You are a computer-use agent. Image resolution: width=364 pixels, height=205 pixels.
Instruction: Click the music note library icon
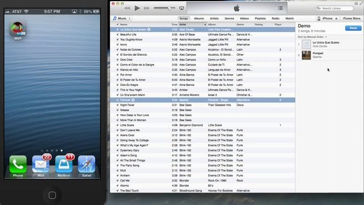click(x=114, y=18)
